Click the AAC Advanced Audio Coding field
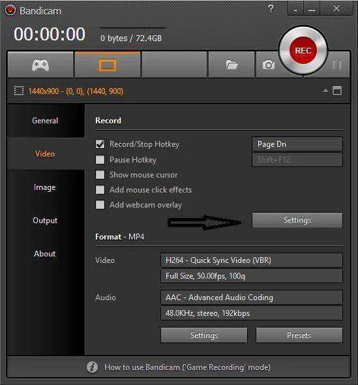358x385 pixels. pyautogui.click(x=252, y=298)
